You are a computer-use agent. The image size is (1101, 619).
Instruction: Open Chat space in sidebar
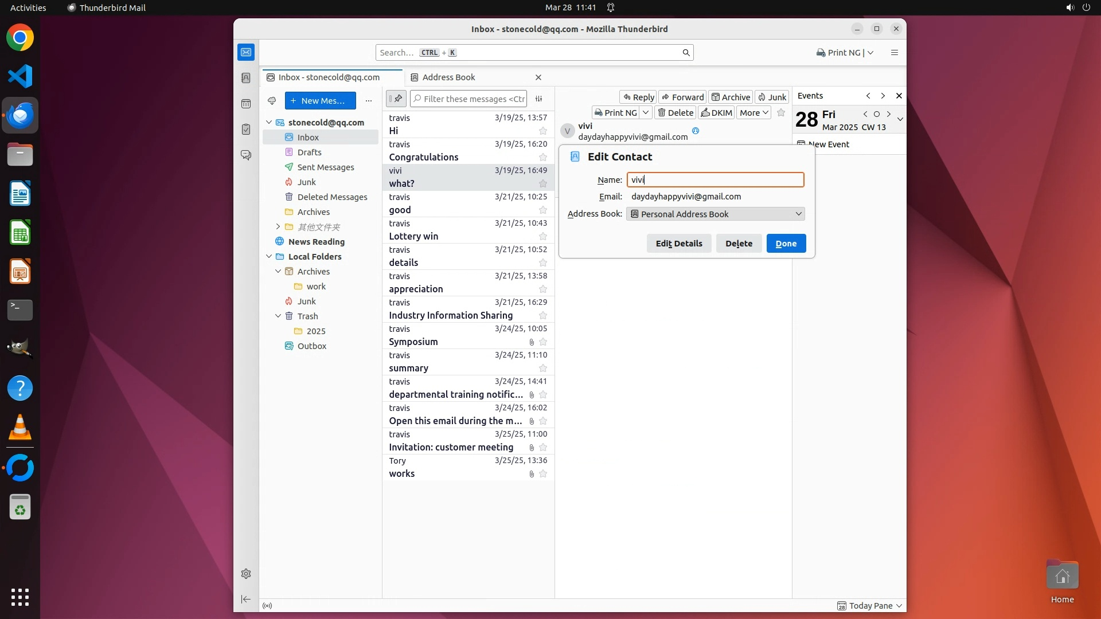pyautogui.click(x=246, y=155)
